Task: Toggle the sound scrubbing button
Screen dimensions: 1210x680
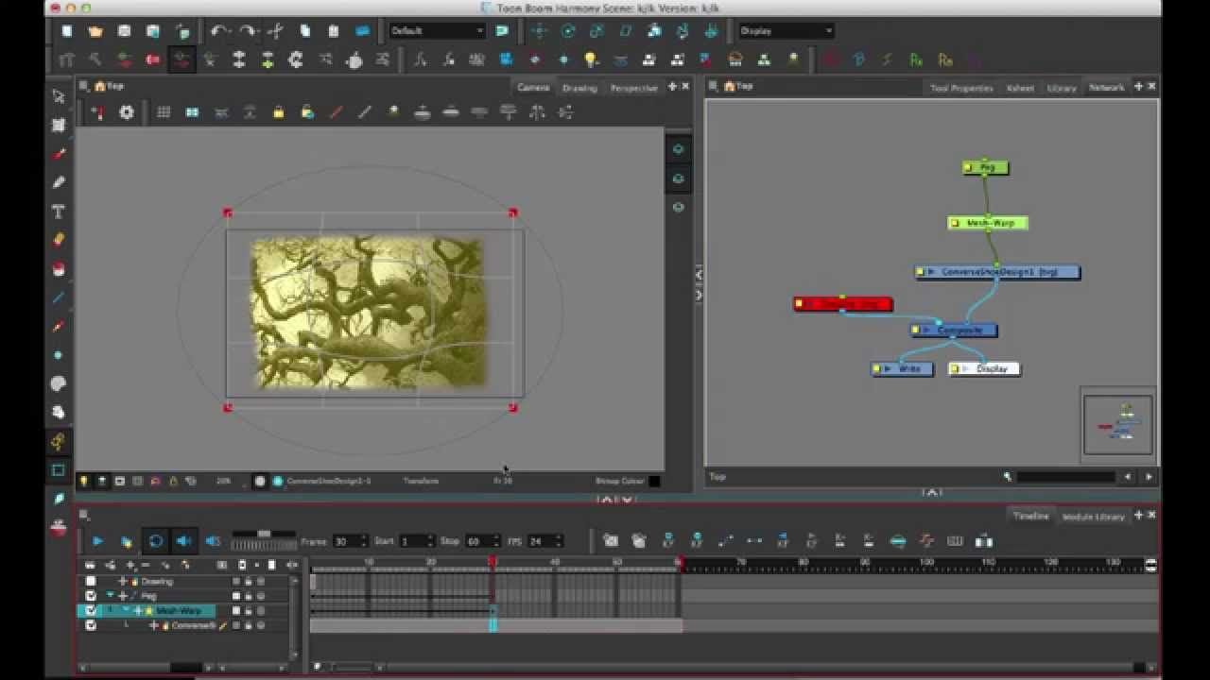Action: point(213,541)
